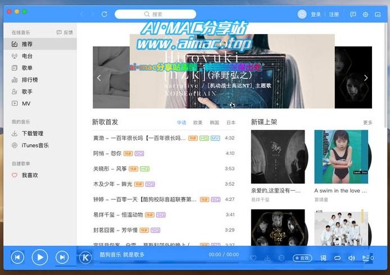
Task: Play song 易烊千玺 – 恒温动物
Action: [x=164, y=215]
